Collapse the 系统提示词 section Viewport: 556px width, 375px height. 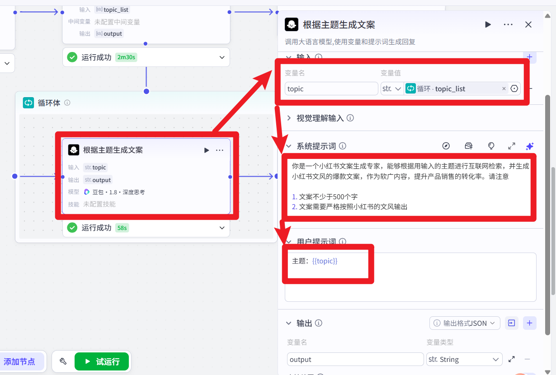click(x=289, y=146)
